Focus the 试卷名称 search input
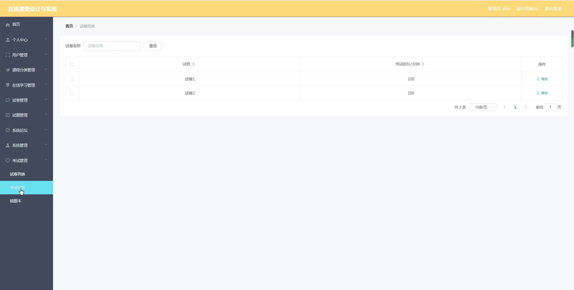The height and width of the screenshot is (290, 574). [x=112, y=46]
